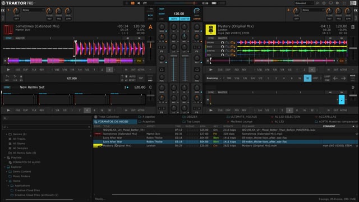
Task: Expand the Genres folder in browser tree
Action: click(7, 134)
